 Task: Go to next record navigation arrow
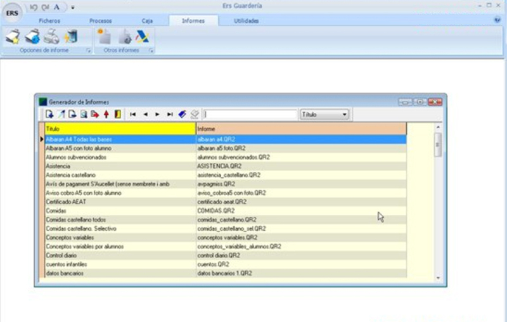click(x=157, y=114)
